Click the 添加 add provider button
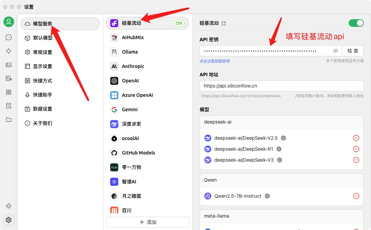Screen dimensions: 371x230 click(x=148, y=222)
